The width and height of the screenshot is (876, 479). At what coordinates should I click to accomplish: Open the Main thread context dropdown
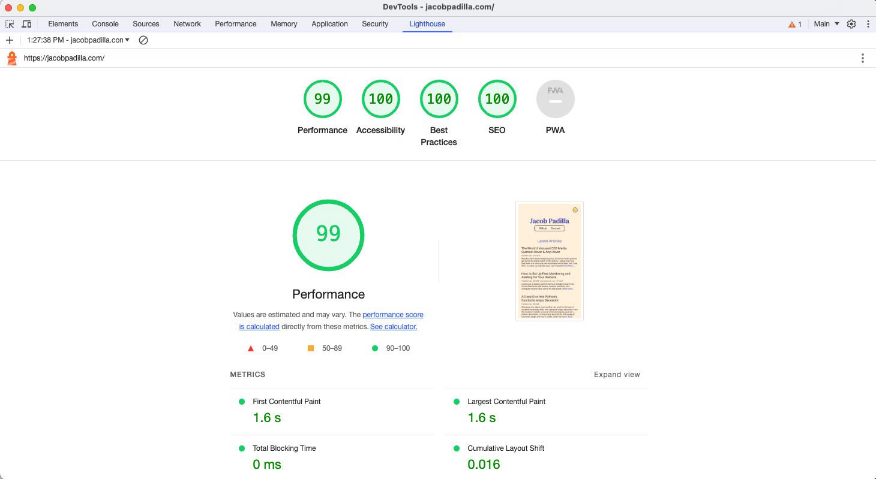click(824, 23)
